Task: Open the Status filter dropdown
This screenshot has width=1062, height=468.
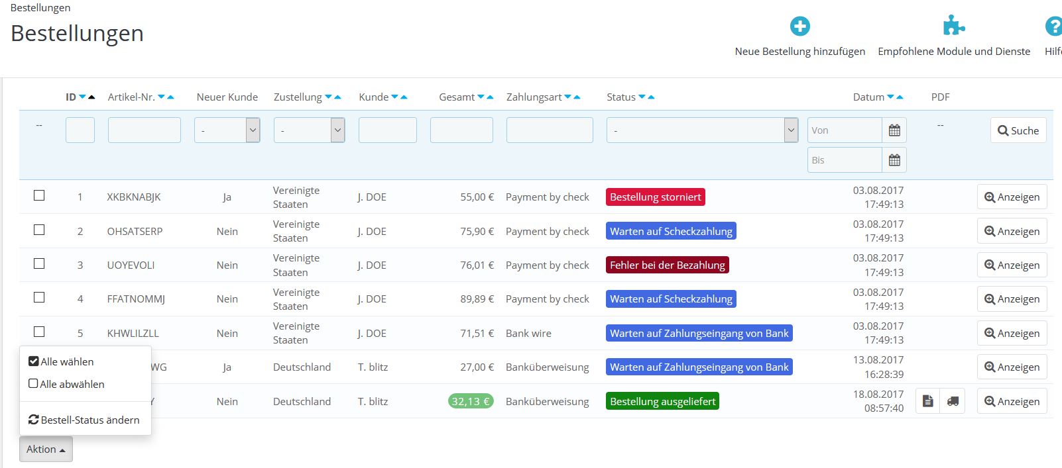Action: tap(701, 130)
